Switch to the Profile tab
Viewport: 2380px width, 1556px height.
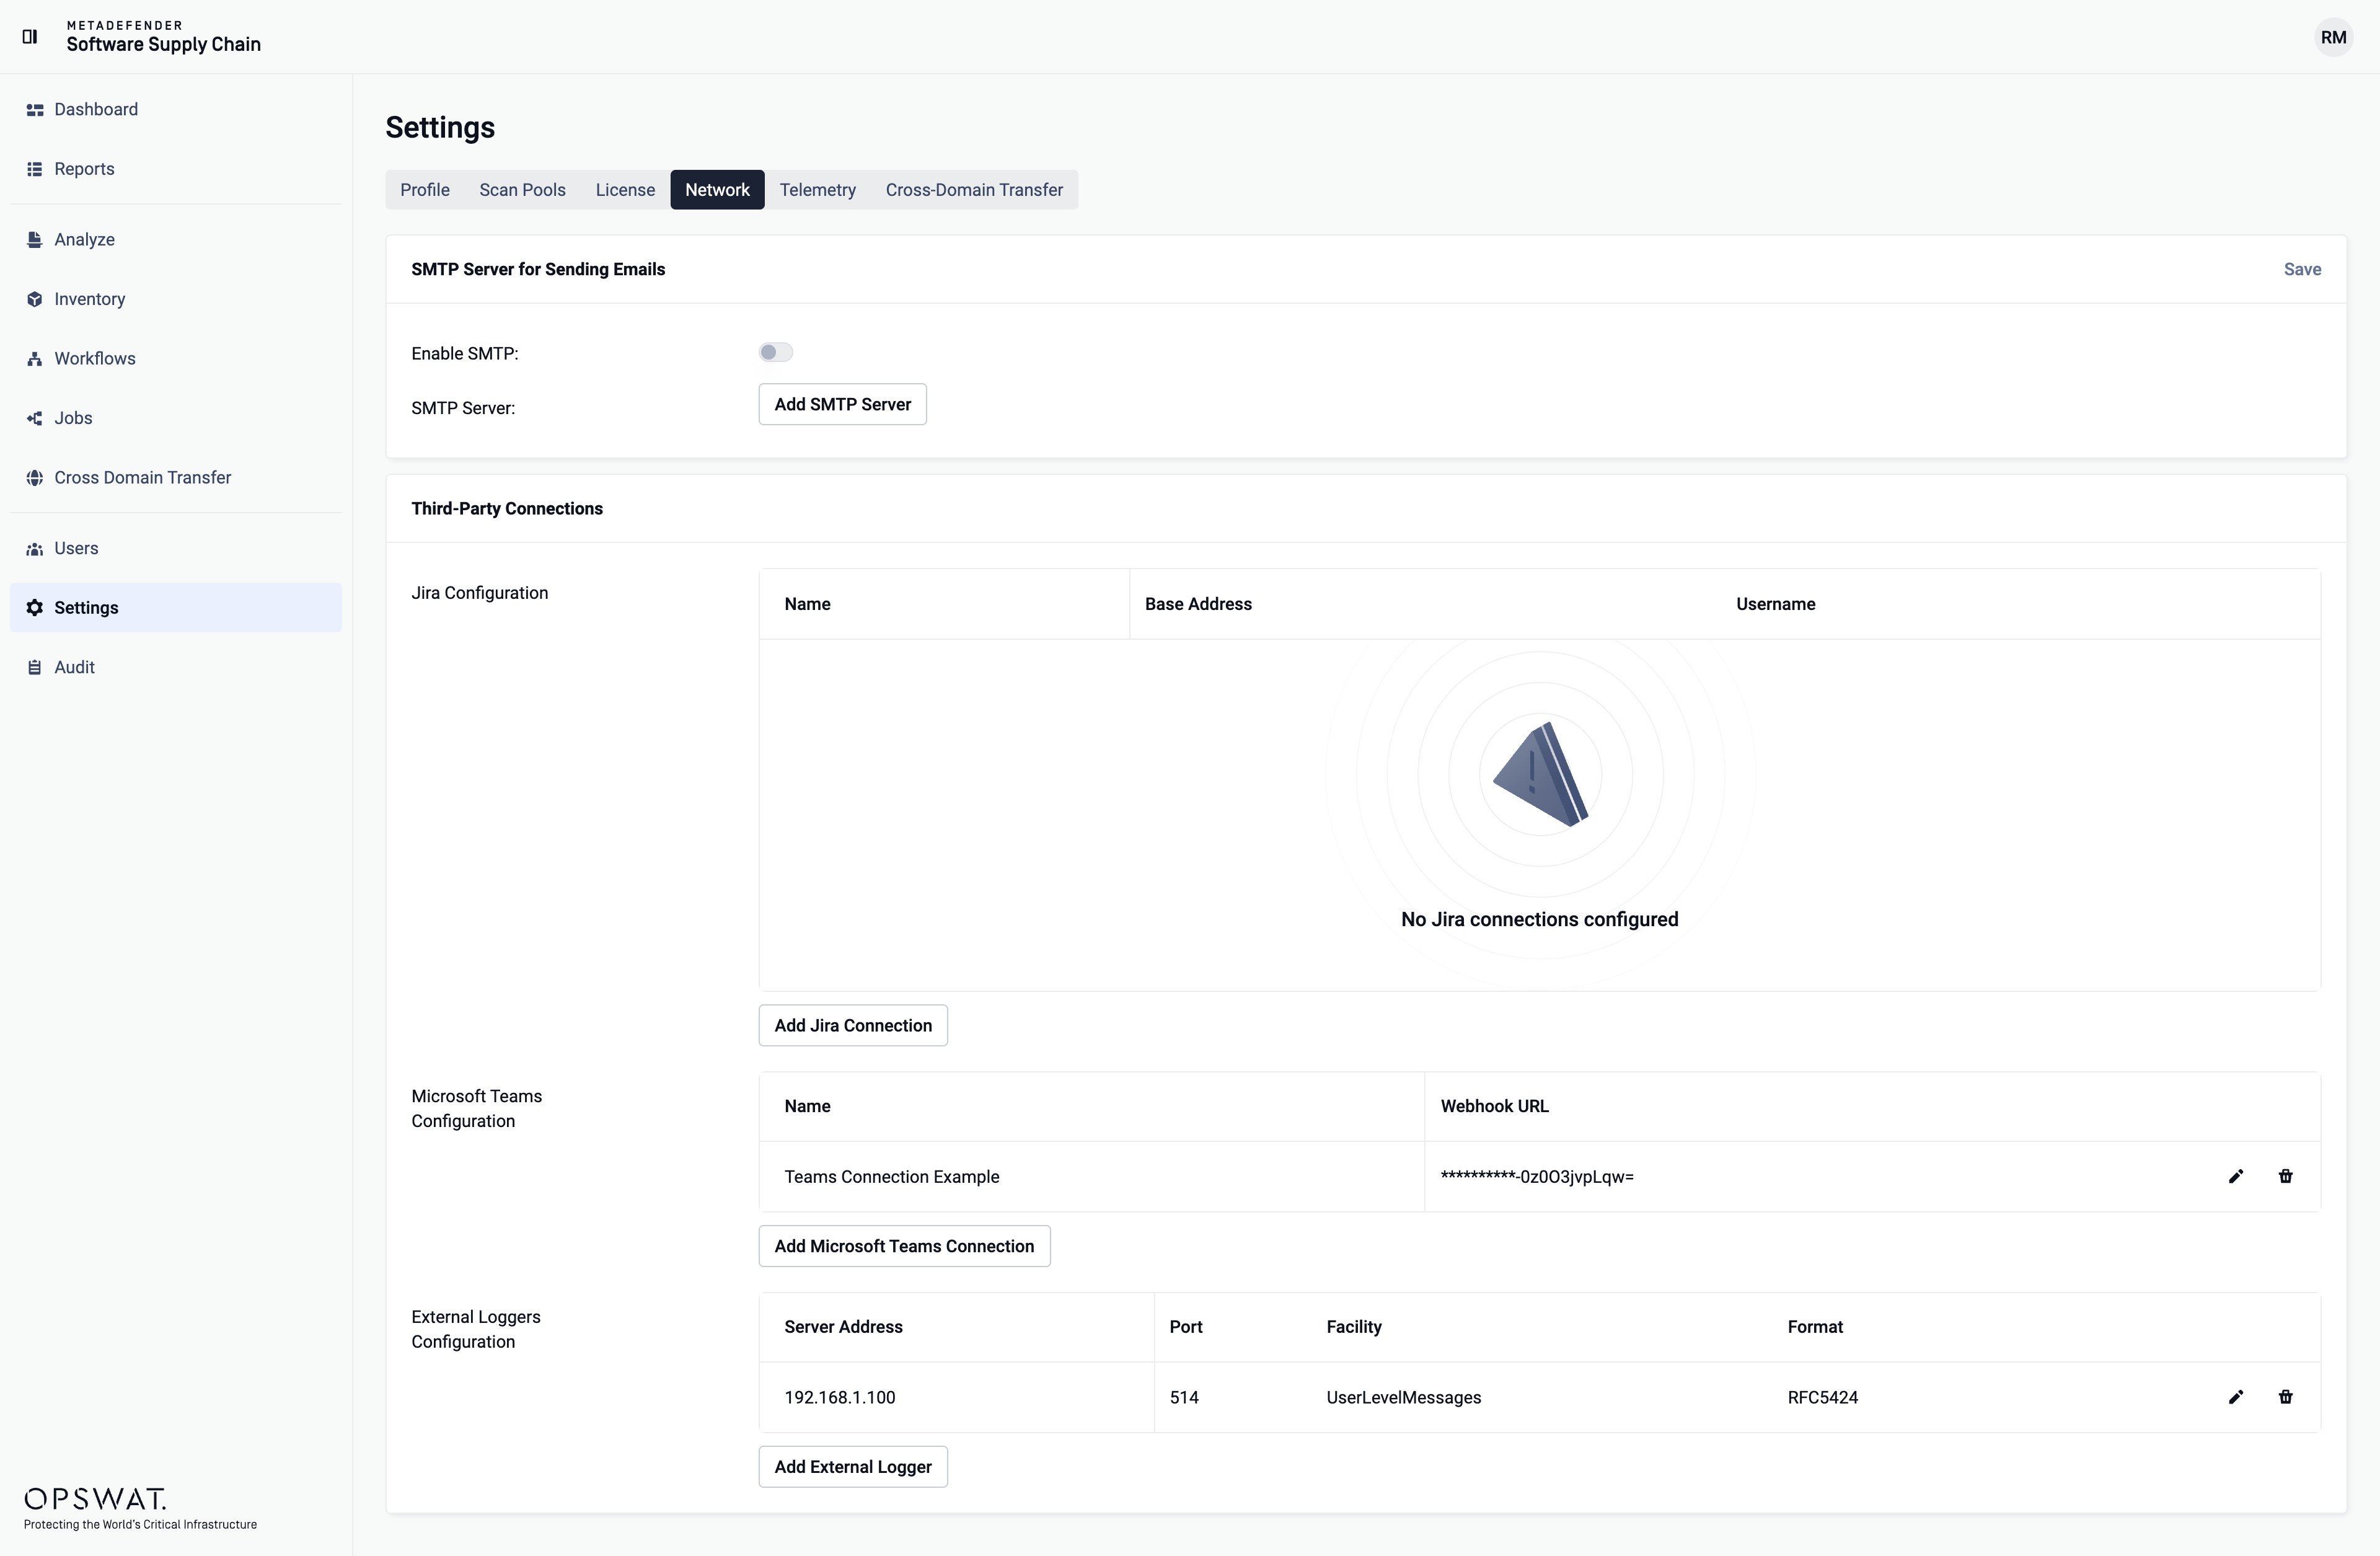425,190
